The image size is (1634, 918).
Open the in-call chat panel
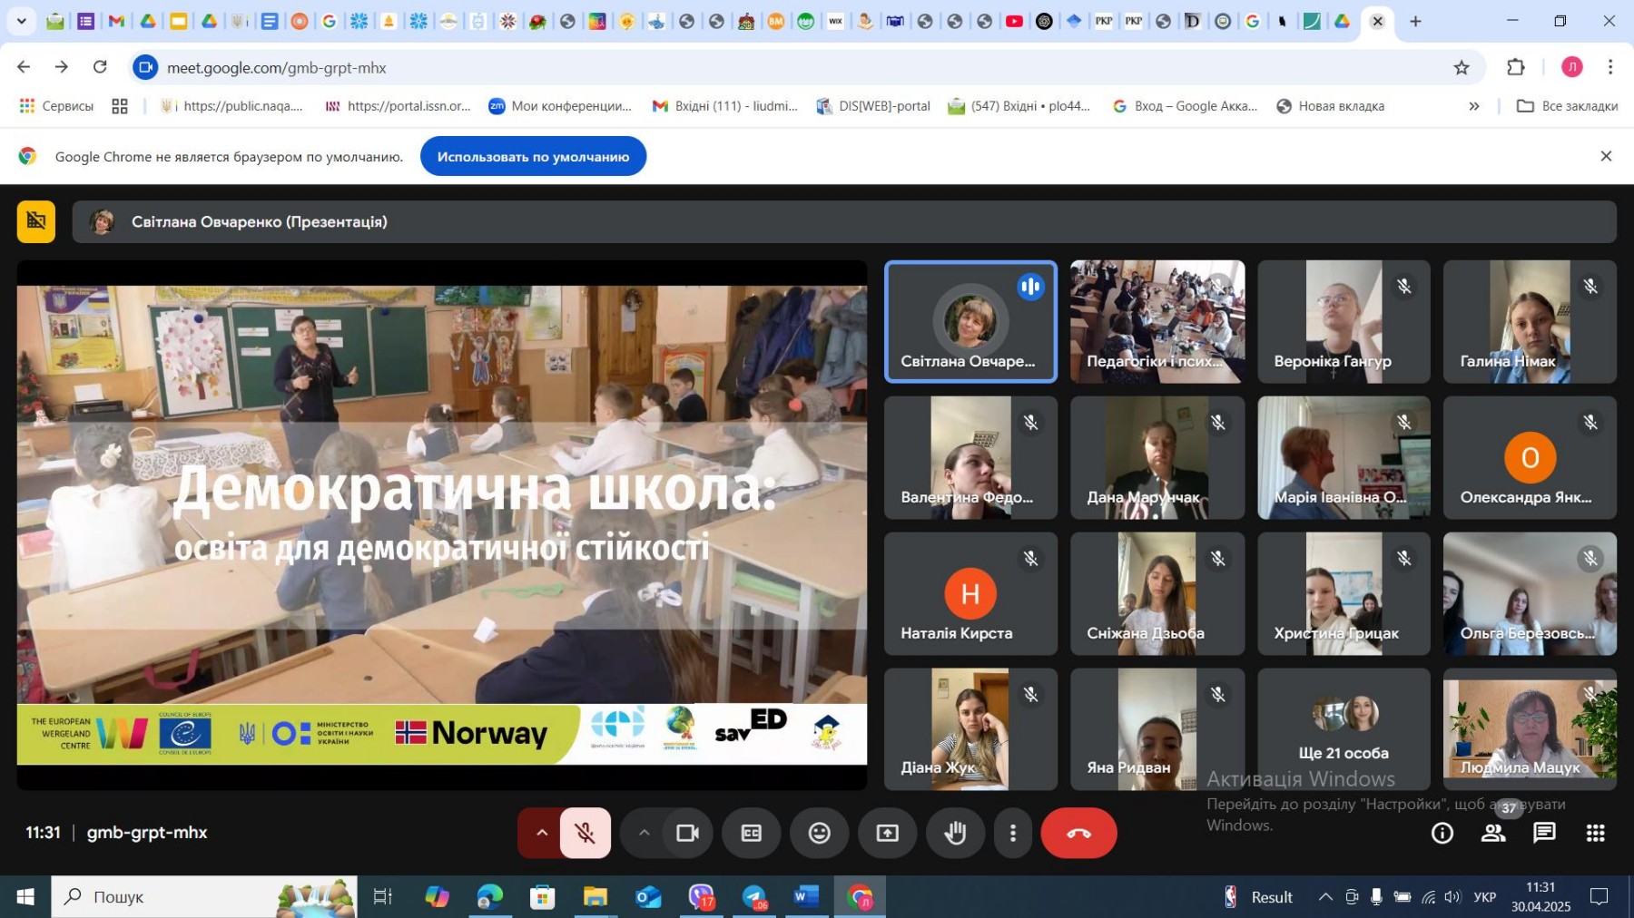(1544, 833)
